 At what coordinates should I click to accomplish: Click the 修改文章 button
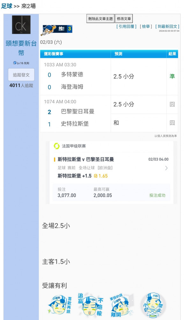tap(124, 19)
